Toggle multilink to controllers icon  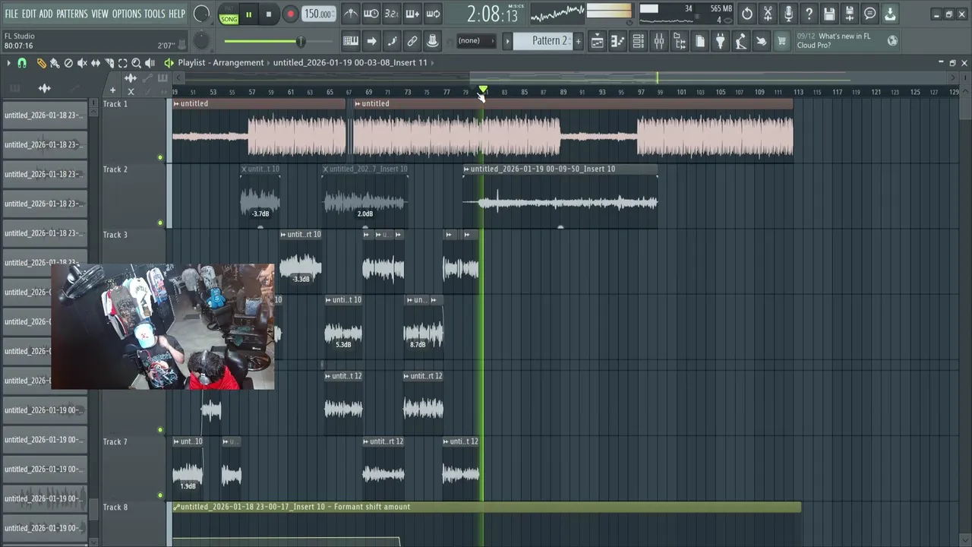coord(412,41)
